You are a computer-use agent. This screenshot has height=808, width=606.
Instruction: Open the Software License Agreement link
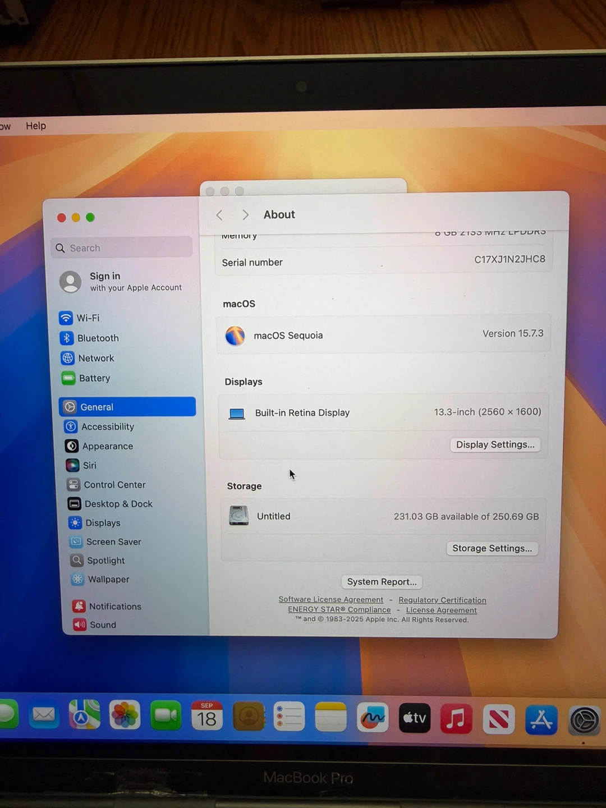(x=331, y=599)
